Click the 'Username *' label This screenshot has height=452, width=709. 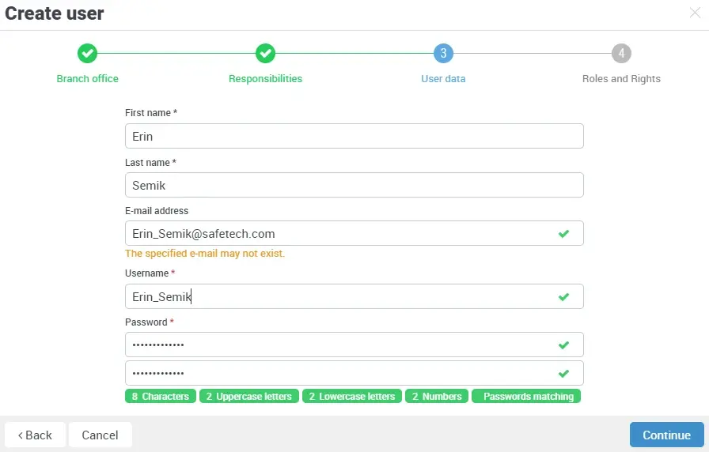pos(150,273)
